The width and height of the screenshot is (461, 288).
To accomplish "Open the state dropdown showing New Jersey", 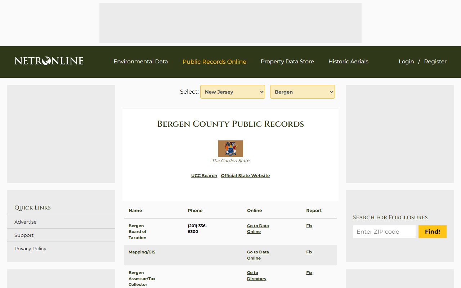I will click(x=233, y=92).
